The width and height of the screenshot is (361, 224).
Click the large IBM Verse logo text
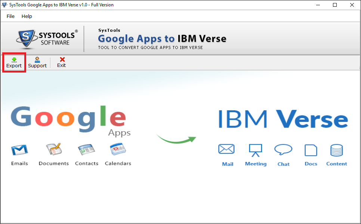[283, 119]
